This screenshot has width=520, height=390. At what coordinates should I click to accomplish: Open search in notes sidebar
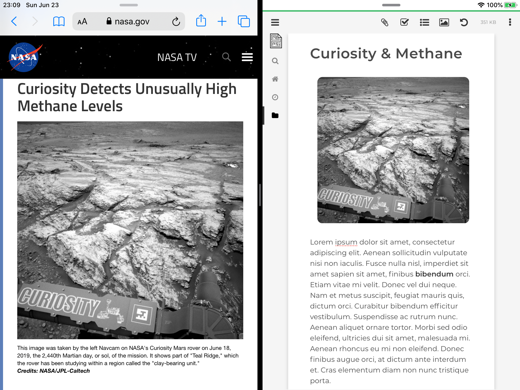click(275, 61)
